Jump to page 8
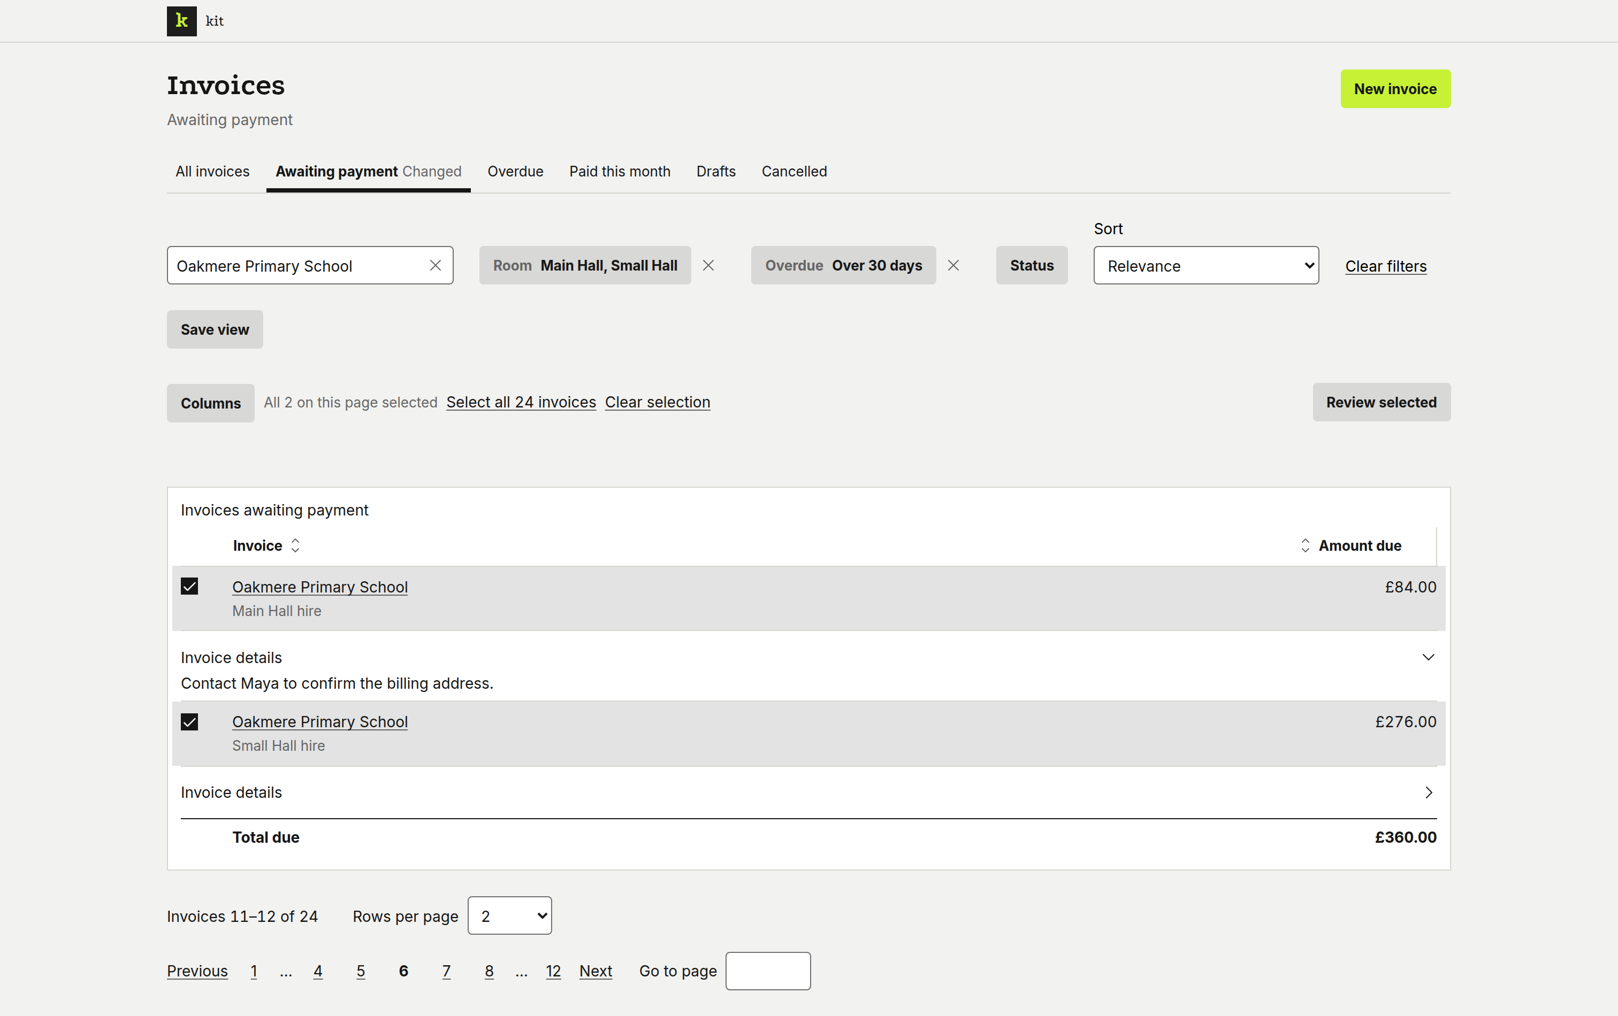The image size is (1618, 1016). pos(489,971)
